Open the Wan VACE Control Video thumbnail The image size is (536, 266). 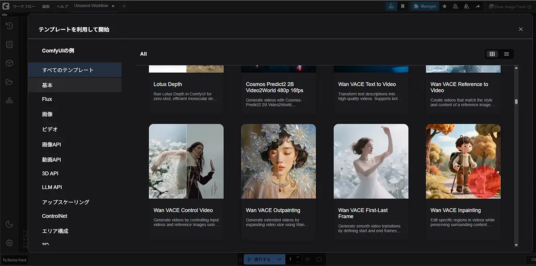(186, 161)
